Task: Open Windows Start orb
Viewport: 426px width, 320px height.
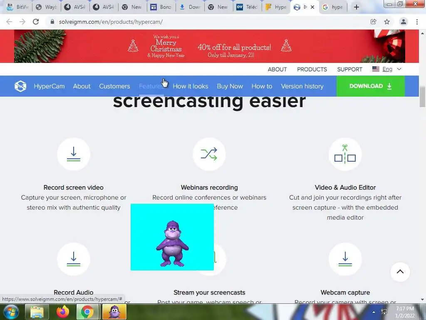Action: 11,312
